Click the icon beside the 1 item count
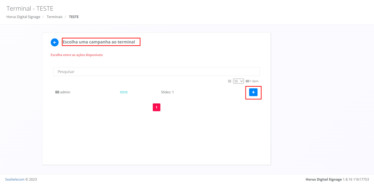Viewport: 374px width, 184px height. (247, 81)
